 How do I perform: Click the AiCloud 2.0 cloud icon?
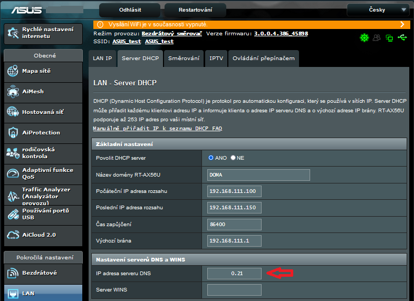tap(13, 235)
